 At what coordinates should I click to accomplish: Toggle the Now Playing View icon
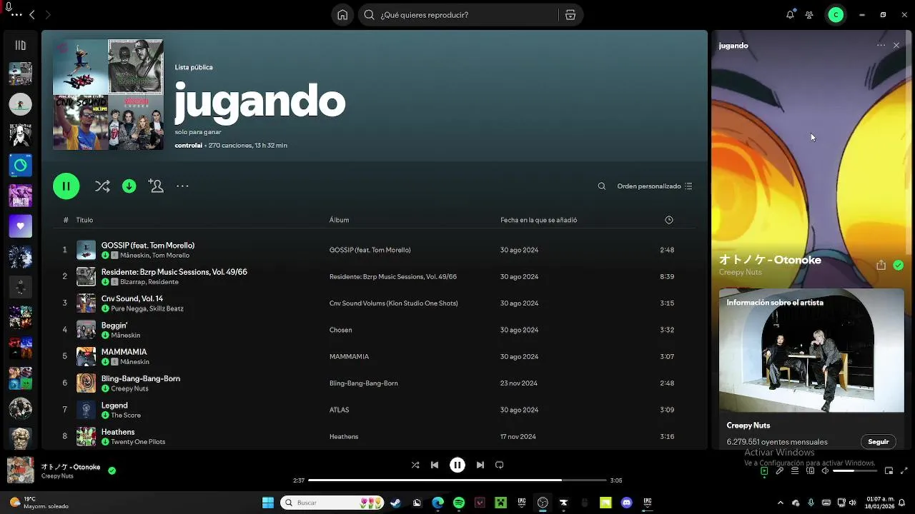(x=764, y=471)
